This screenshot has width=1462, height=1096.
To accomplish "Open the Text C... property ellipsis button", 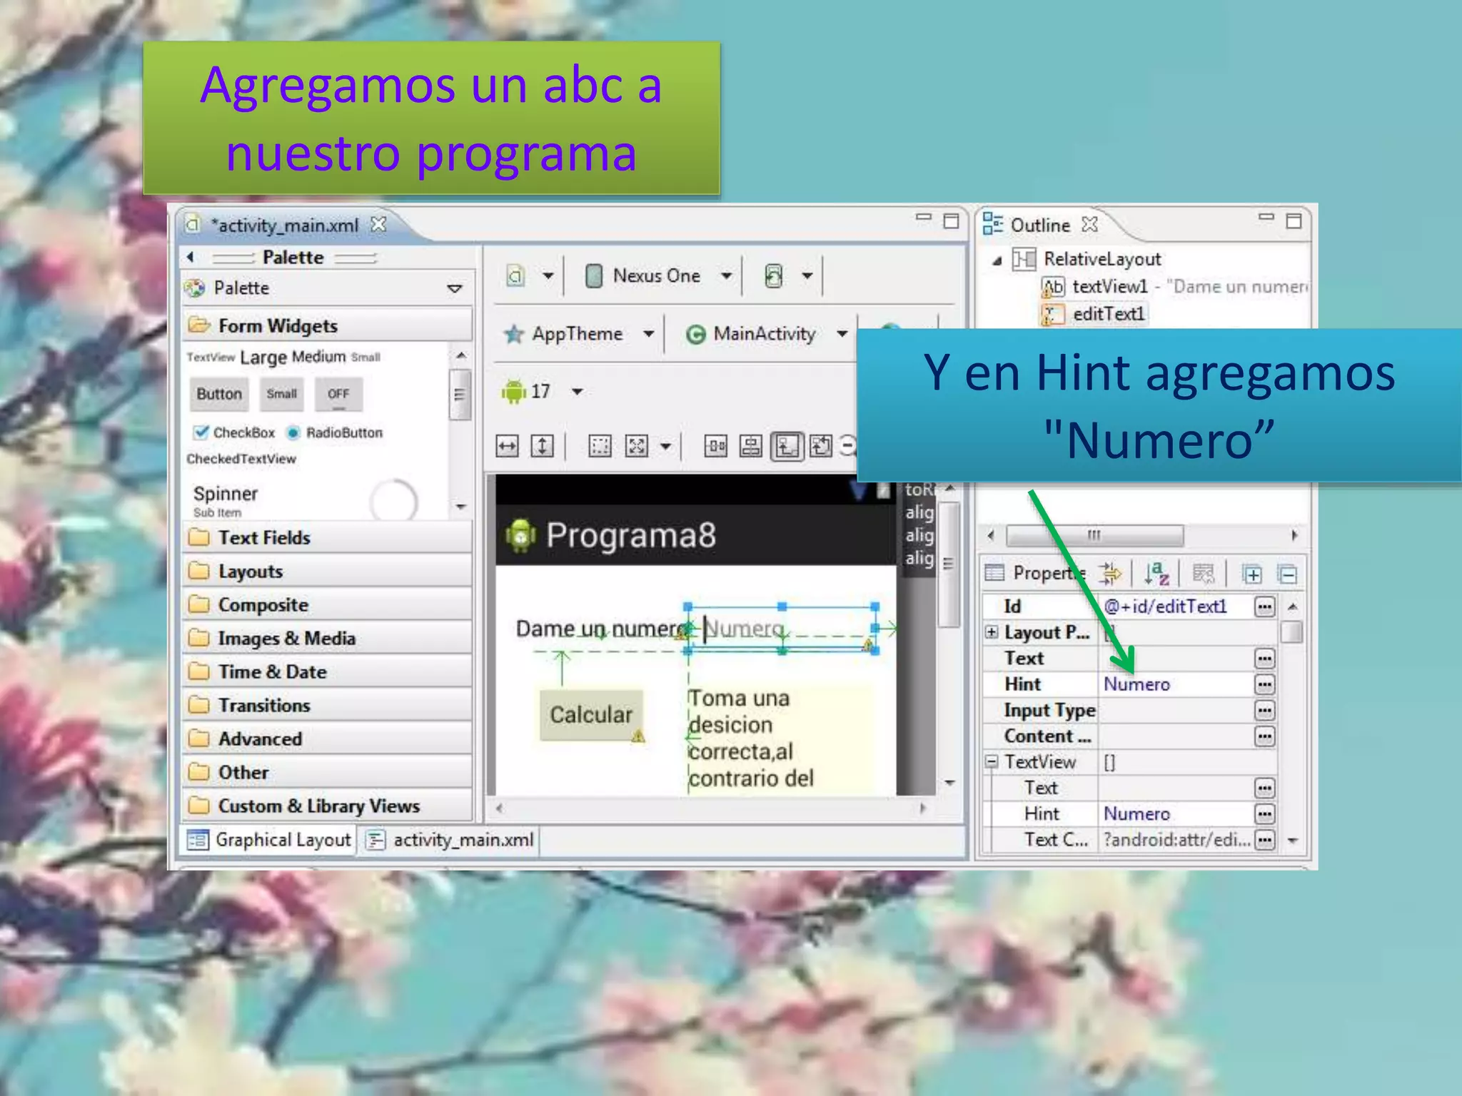I will (x=1264, y=840).
